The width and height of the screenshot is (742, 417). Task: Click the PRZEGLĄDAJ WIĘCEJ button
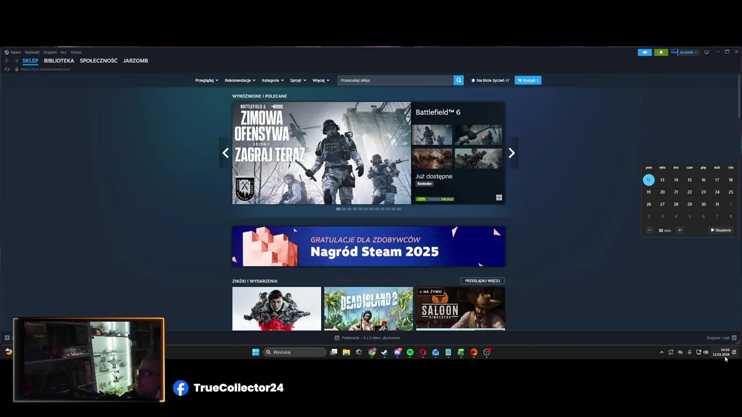pyautogui.click(x=482, y=281)
